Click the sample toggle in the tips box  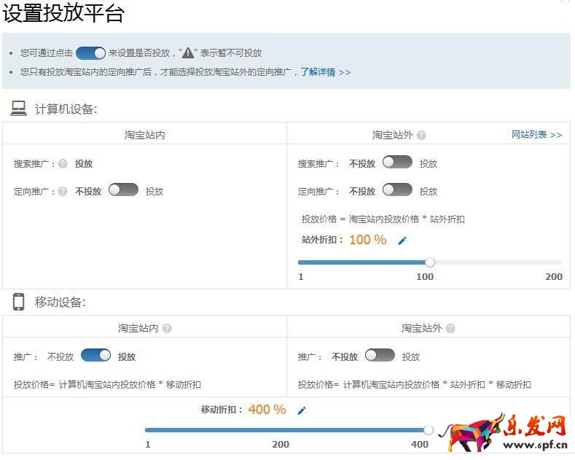coord(90,52)
